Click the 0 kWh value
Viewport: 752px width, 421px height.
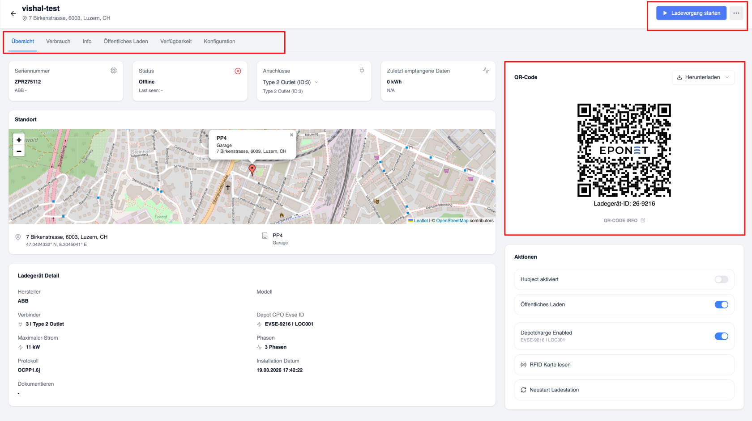coord(394,82)
